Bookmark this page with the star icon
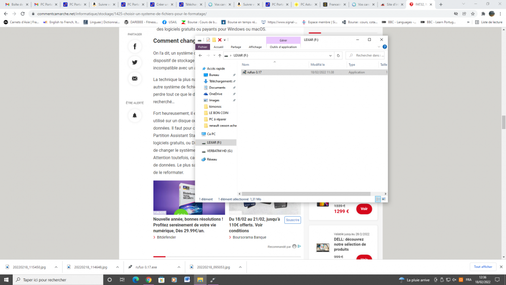 pos(473,14)
